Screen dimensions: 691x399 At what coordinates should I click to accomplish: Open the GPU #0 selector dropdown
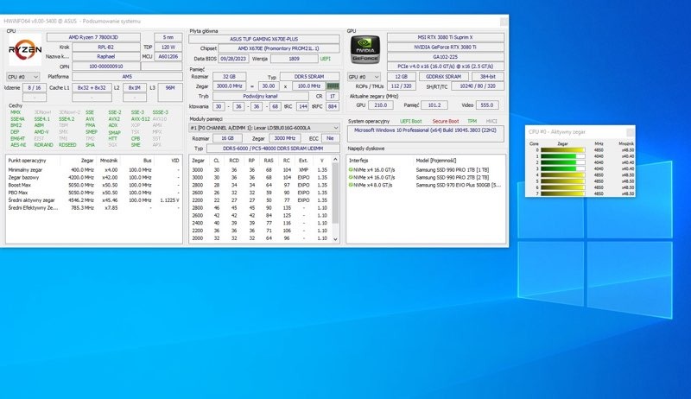point(364,77)
